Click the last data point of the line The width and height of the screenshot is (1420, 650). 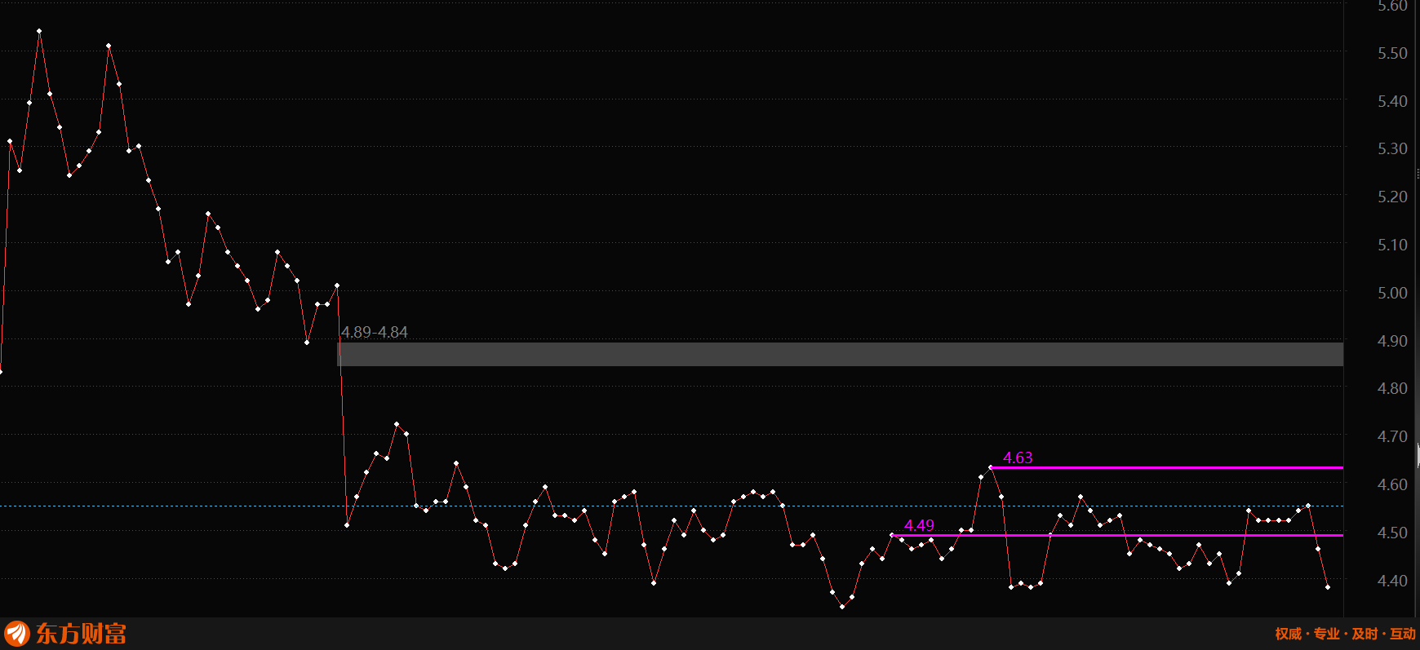pyautogui.click(x=1328, y=587)
